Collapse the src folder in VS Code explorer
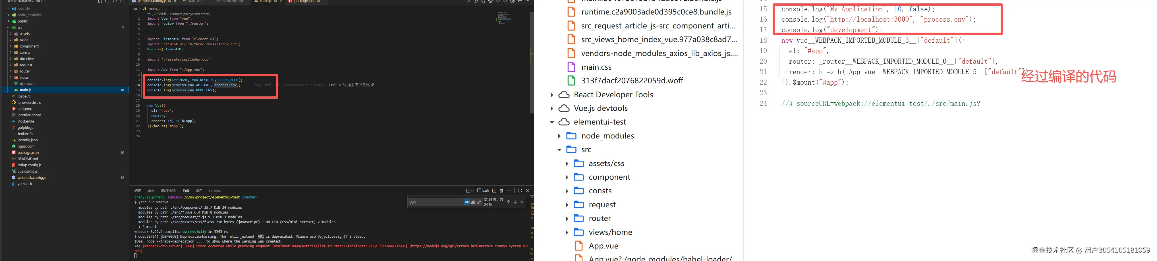The width and height of the screenshot is (1157, 261). [9, 27]
